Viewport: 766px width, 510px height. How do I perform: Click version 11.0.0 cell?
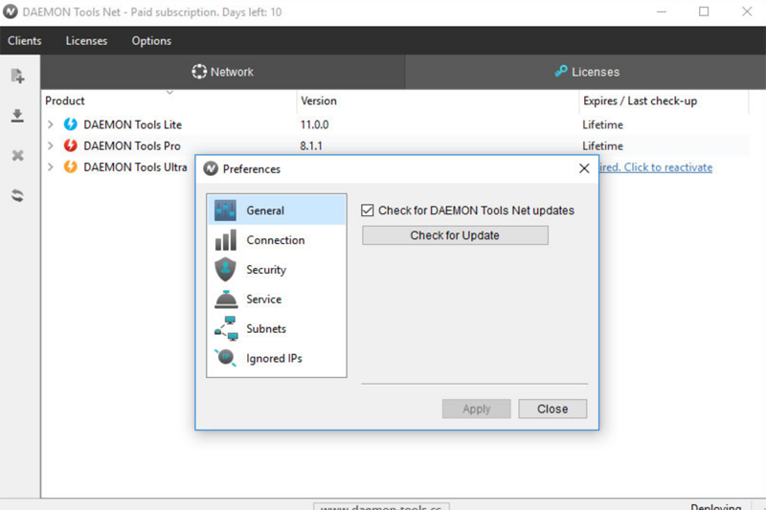pos(314,125)
